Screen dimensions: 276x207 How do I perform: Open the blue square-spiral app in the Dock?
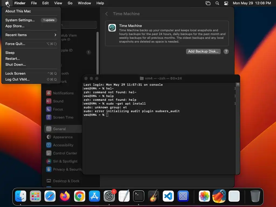[x=183, y=196]
